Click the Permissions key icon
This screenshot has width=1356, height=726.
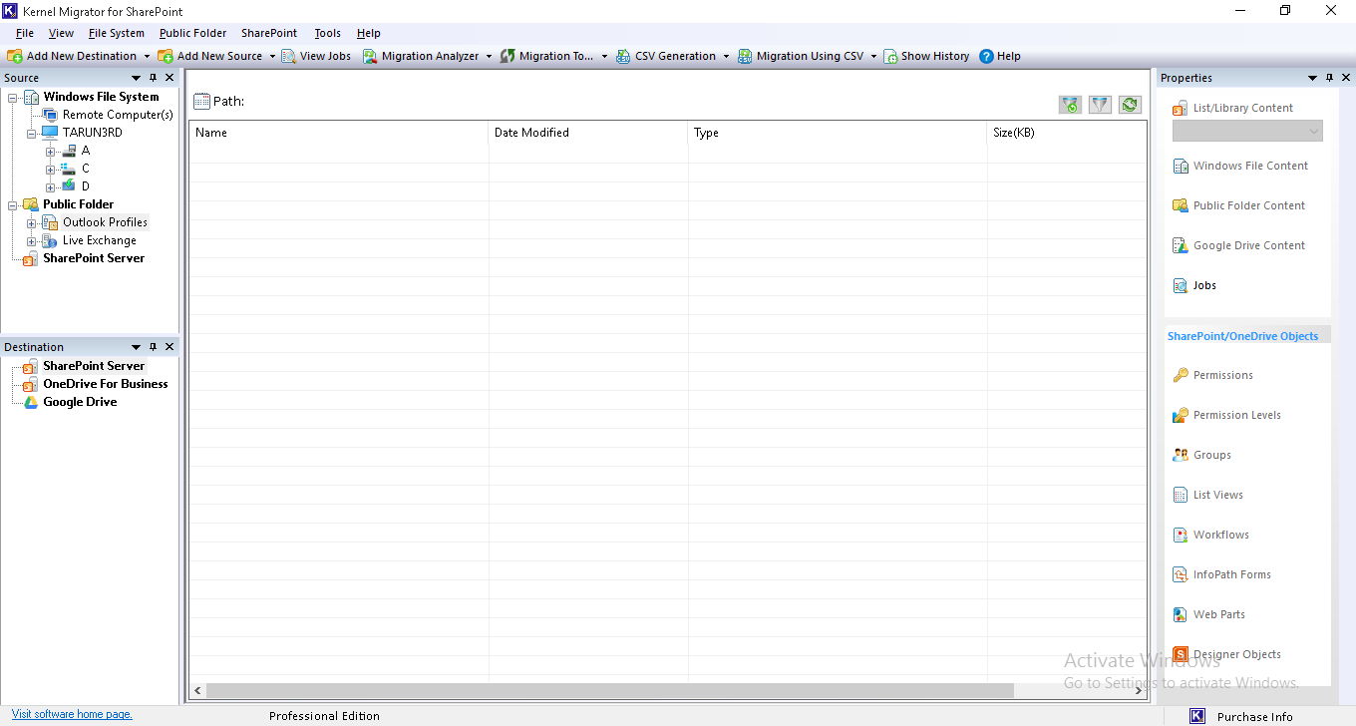[1181, 375]
